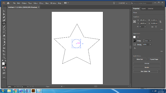Image resolution: width=166 pixels, height=93 pixels.
Task: Open the stroke weight dropdown
Action: (150, 41)
